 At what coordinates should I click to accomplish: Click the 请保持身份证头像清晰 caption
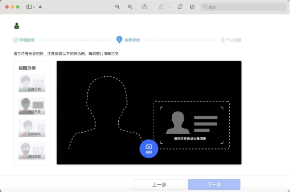(190, 138)
